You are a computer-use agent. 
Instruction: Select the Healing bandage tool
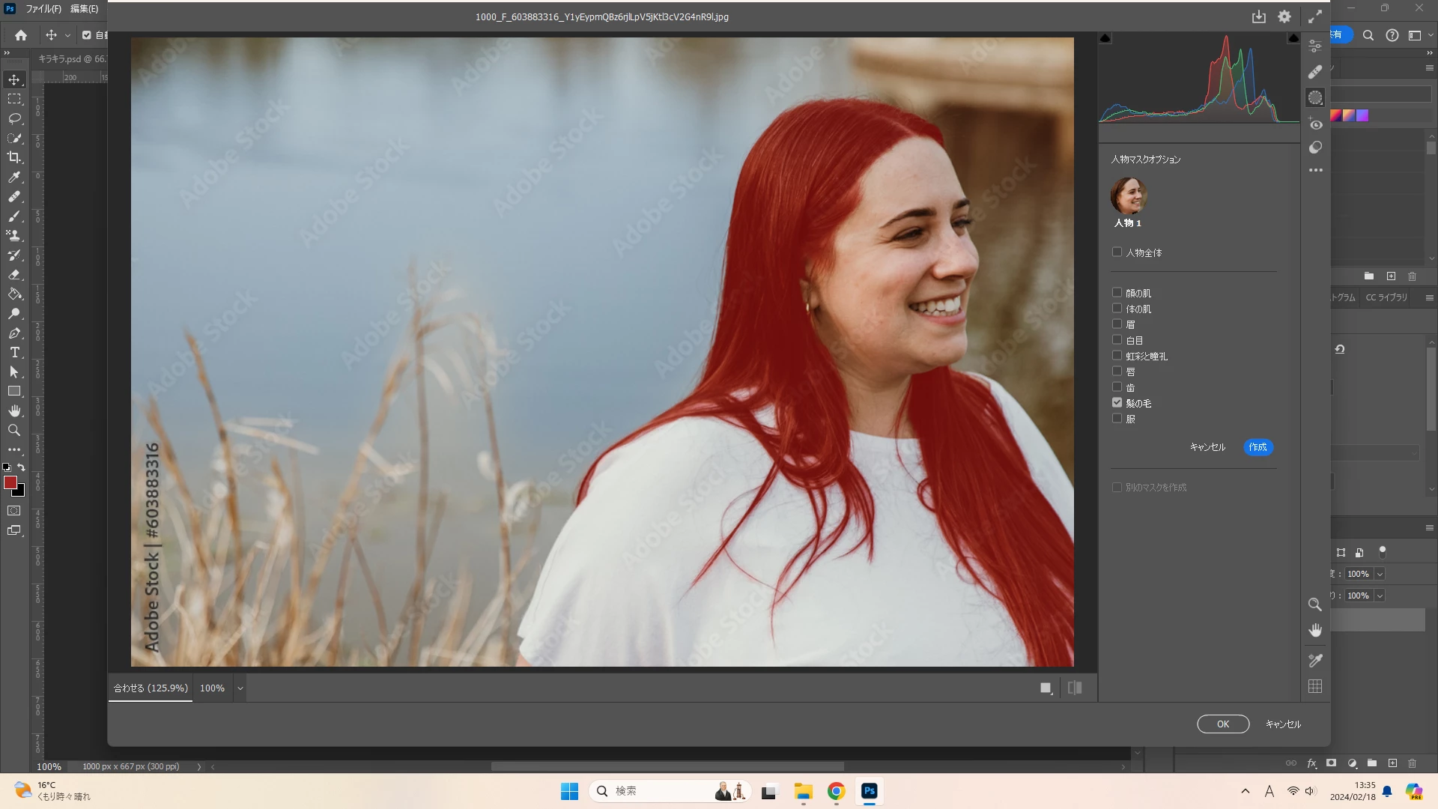point(1315,72)
